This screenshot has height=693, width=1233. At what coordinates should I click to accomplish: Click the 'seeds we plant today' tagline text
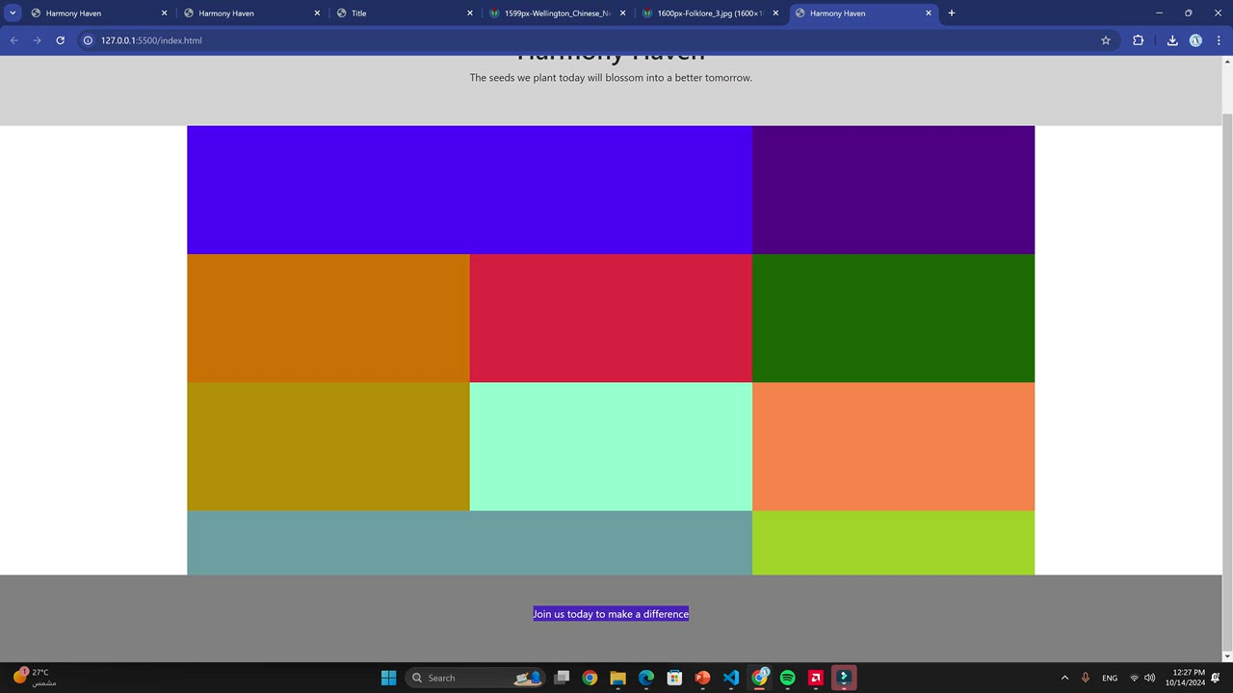coord(611,78)
